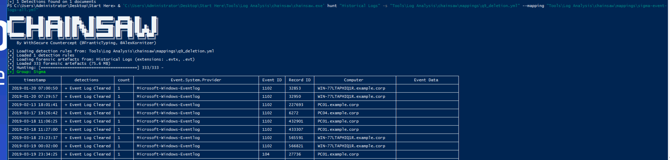
Task: Click the CHAINSAW ASCII art logo
Action: pyautogui.click(x=83, y=27)
